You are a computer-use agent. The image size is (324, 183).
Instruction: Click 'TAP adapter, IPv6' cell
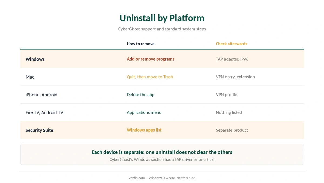tap(232, 59)
